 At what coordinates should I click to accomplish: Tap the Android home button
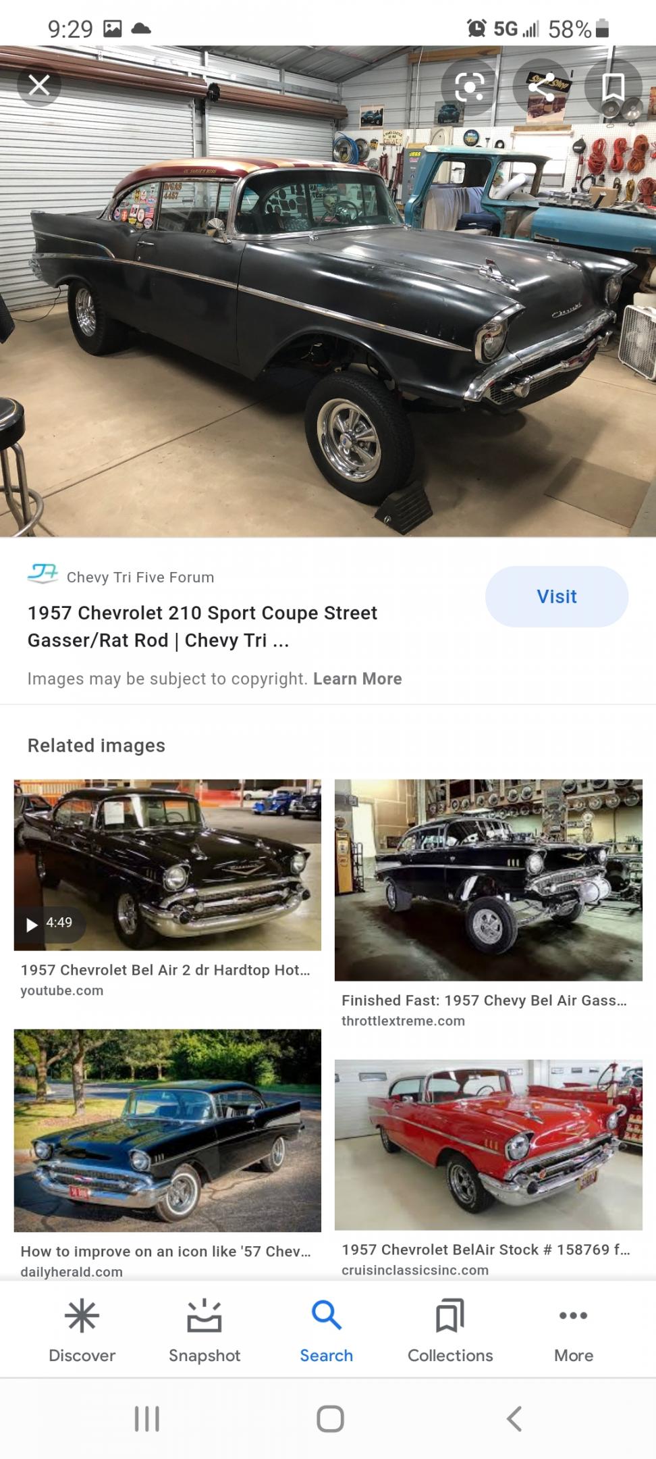pos(330,1418)
